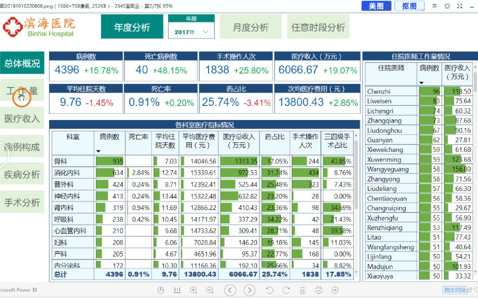Select the 普外科 department row

202,184
